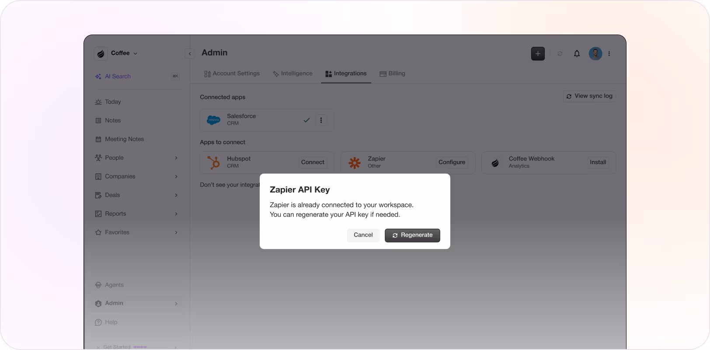Click the Salesforce cloud logo
Viewport: 710px width, 350px height.
(x=214, y=120)
